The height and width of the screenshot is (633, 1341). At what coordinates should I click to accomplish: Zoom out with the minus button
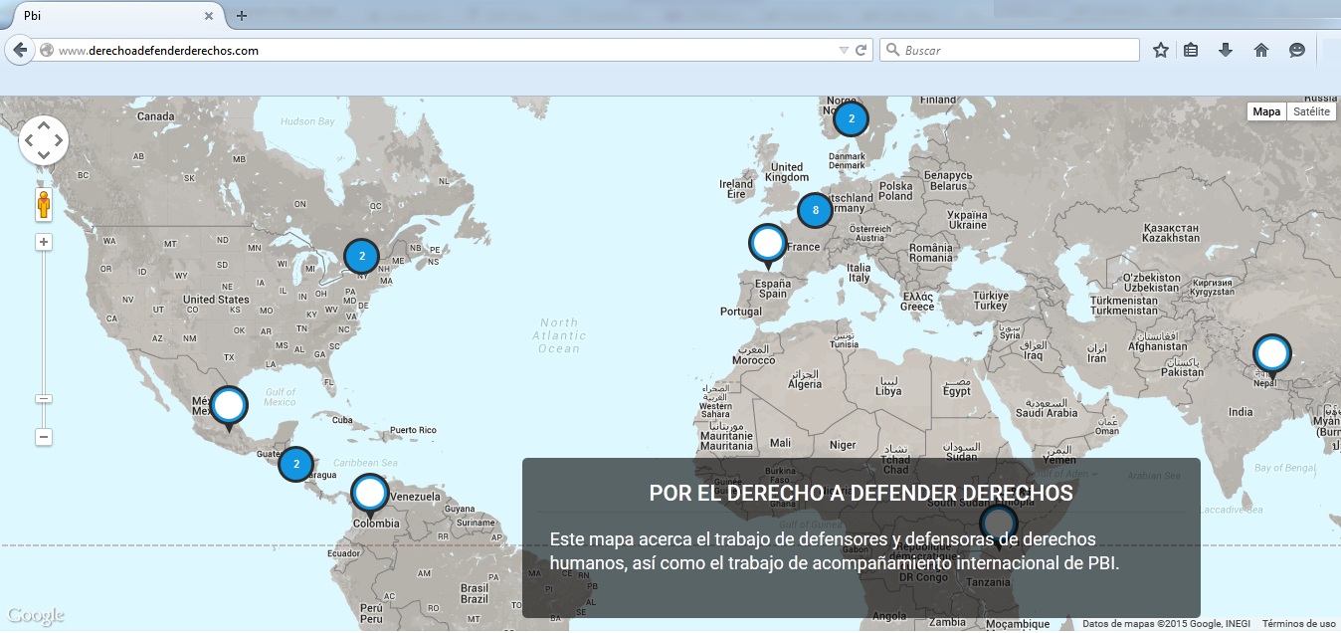(x=44, y=437)
